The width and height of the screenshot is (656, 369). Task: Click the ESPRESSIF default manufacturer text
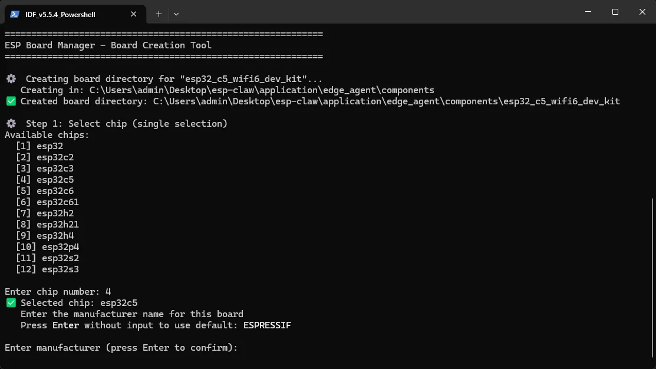pyautogui.click(x=267, y=325)
